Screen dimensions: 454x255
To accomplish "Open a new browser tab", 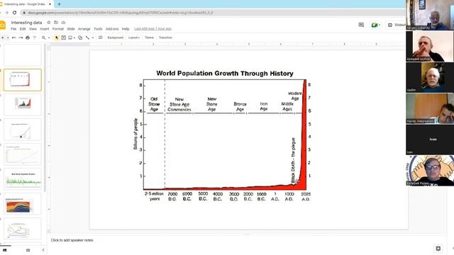I will point(59,4).
